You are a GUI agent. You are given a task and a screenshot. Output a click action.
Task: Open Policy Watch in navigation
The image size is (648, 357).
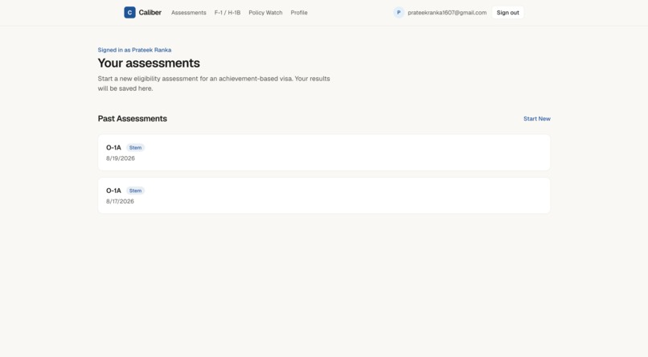tap(265, 13)
